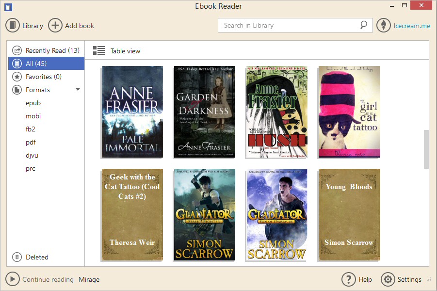Open Deleted books trash icon
The height and width of the screenshot is (291, 437).
coord(17,257)
